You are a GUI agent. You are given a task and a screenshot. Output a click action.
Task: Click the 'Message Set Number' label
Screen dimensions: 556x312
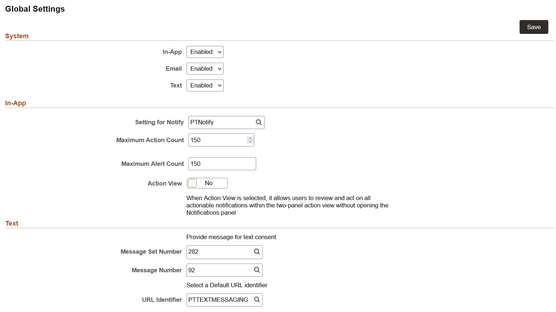pyautogui.click(x=151, y=252)
